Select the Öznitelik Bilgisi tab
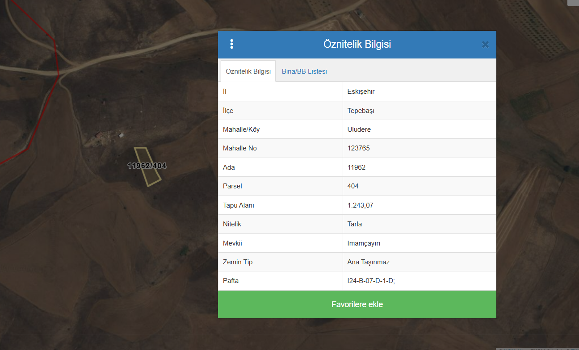This screenshot has width=579, height=350. (248, 71)
